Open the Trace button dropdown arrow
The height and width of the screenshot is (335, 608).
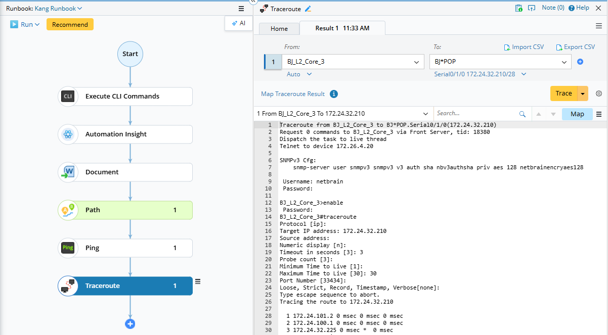coord(583,93)
